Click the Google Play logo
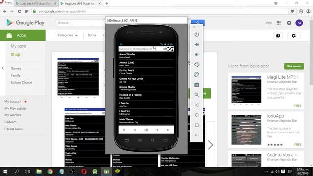Image resolution: width=313 pixels, height=176 pixels. pos(25,23)
